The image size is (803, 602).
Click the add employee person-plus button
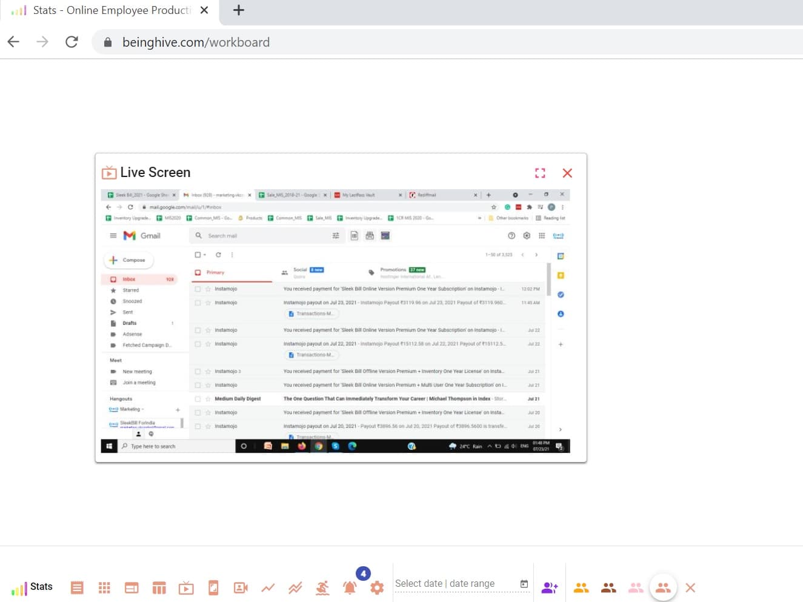click(x=550, y=587)
